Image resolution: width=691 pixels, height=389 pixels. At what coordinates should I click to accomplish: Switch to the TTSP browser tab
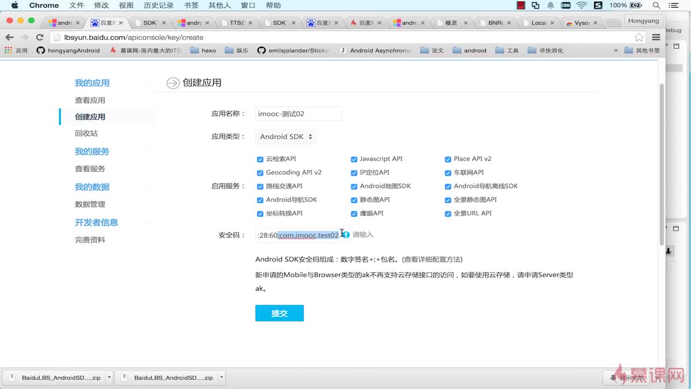coord(236,23)
